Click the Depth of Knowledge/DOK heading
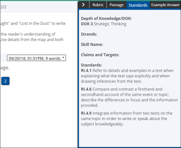Image resolution: width=181 pixels, height=148 pixels. point(106,18)
